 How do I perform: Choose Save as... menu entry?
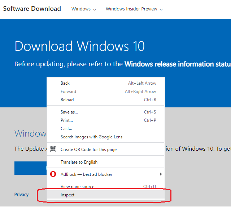[x=106, y=112]
